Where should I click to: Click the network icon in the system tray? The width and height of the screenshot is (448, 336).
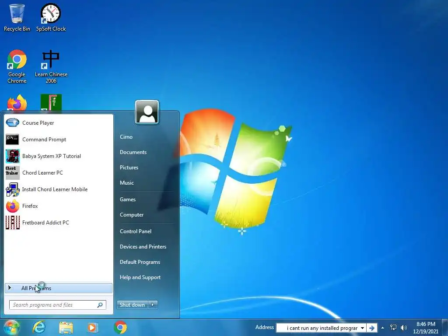[x=393, y=327]
